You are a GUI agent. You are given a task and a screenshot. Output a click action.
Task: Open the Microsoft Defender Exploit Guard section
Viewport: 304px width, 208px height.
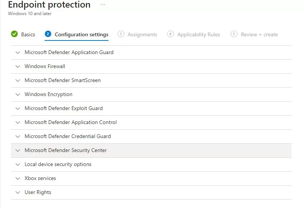(x=151, y=109)
